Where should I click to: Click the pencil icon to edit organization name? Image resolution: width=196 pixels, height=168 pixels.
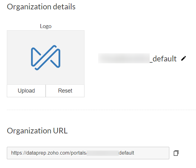184,59
